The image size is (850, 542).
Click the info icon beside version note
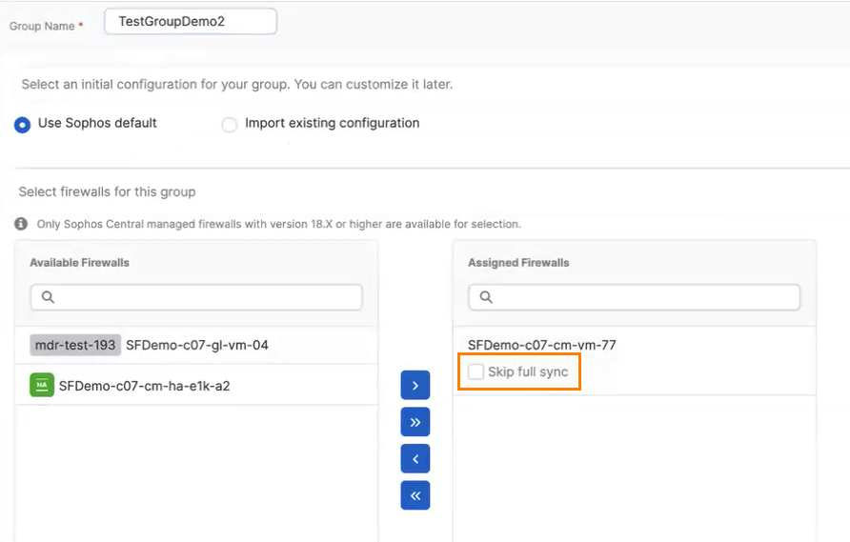22,224
